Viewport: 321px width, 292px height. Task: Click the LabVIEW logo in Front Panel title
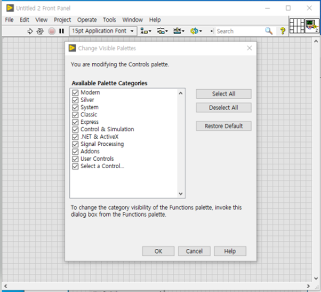pyautogui.click(x=10, y=8)
